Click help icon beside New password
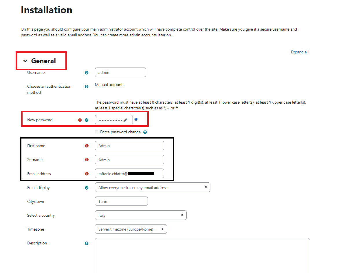This screenshot has width=358, height=273. click(x=86, y=120)
